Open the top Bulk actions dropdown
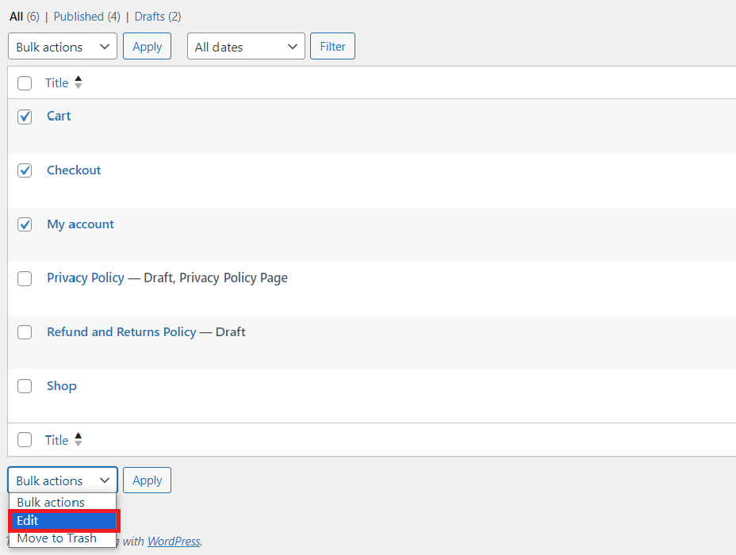This screenshot has height=555, width=736. 62,46
